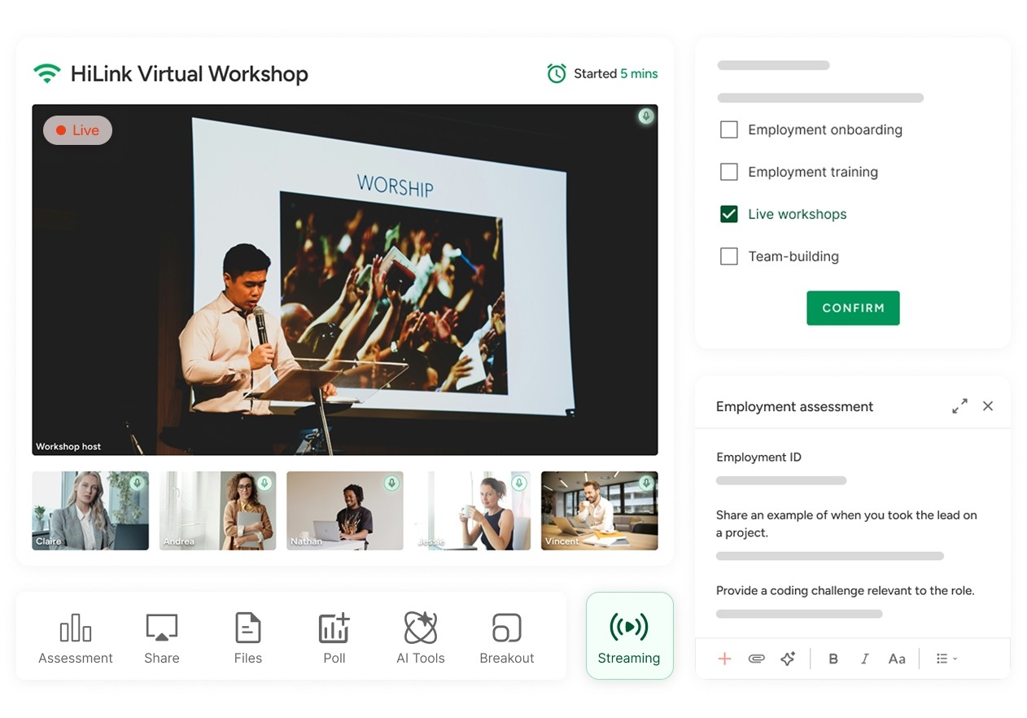
Task: Click the Employment ID answer field
Action: (x=781, y=480)
